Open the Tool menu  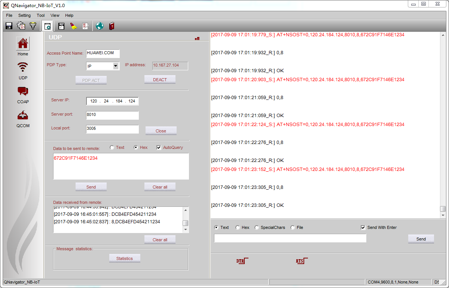click(x=41, y=15)
